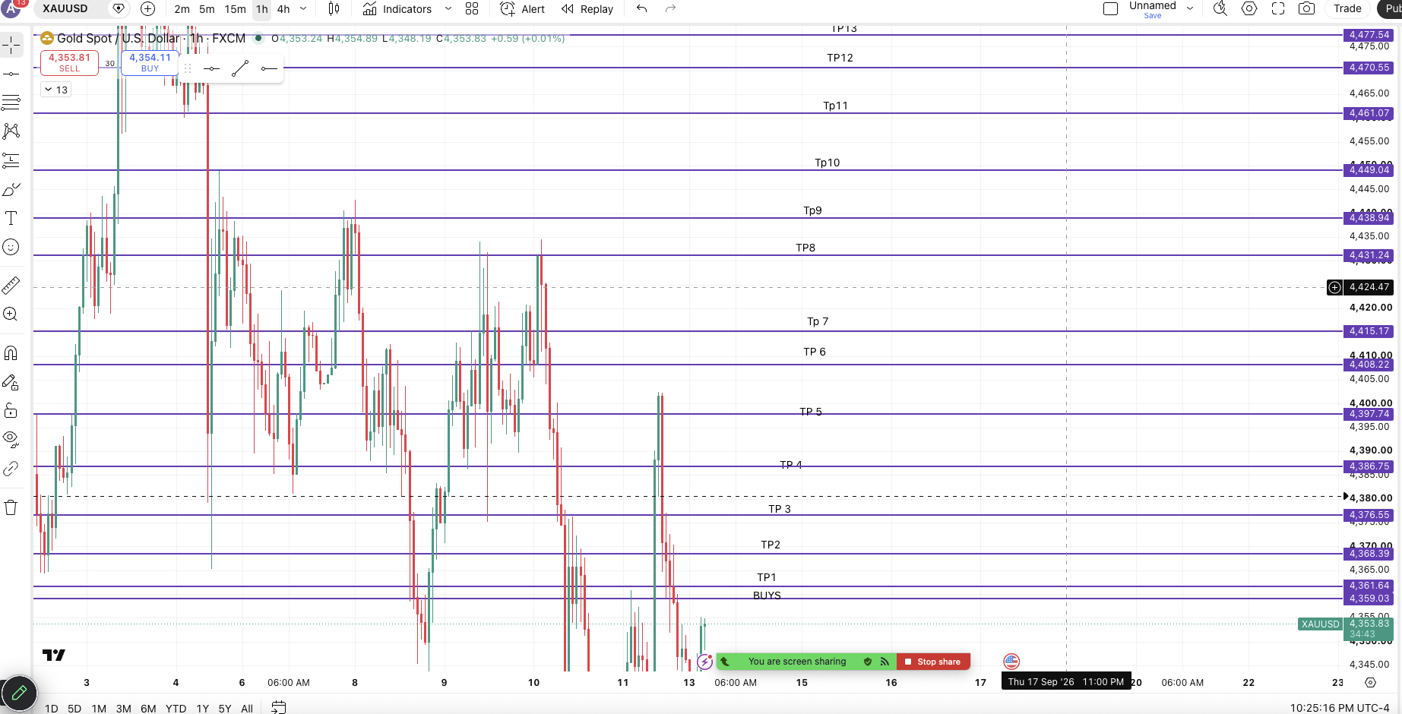The image size is (1402, 714).
Task: Select the Text annotation tool
Action: [11, 218]
